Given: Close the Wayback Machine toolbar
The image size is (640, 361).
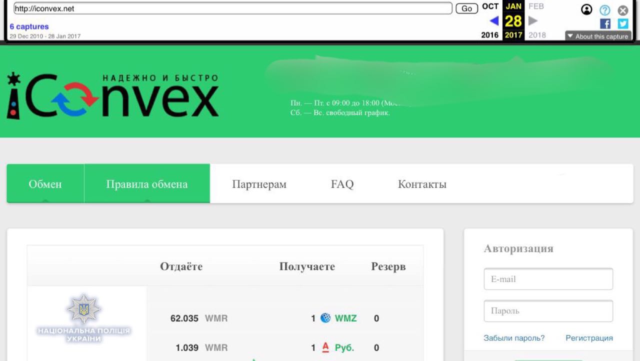Looking at the screenshot, I should click(x=622, y=10).
